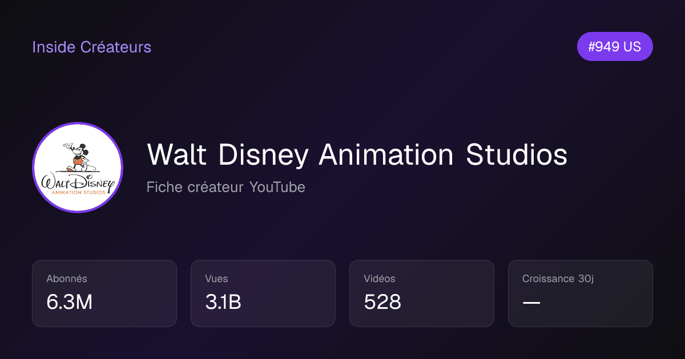Screen dimensions: 685x359
Task: Select the Vues stat card
Action: click(263, 293)
